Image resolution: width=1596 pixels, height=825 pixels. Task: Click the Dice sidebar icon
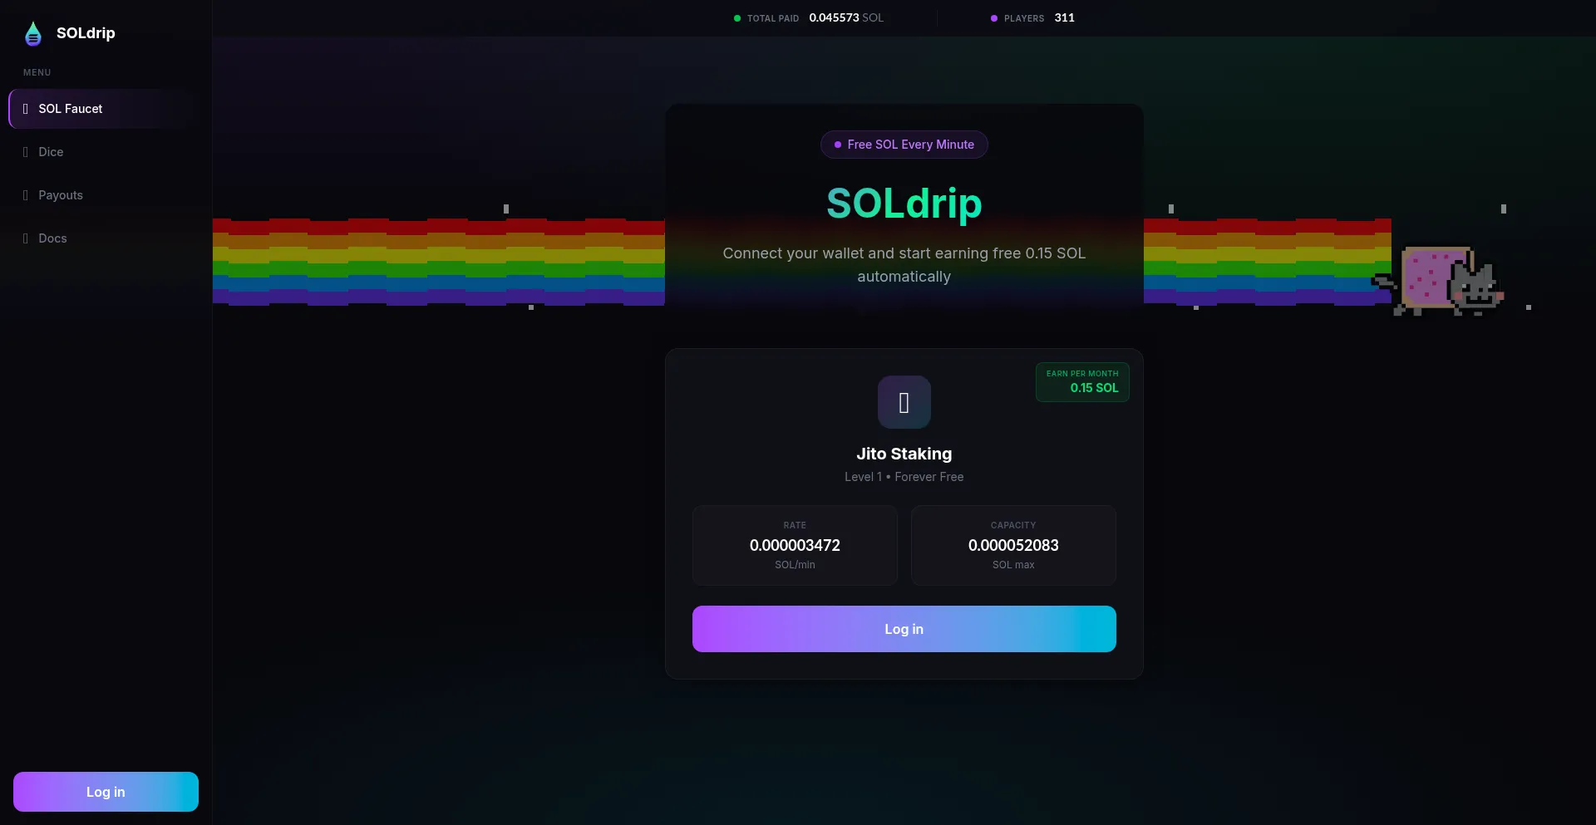pyautogui.click(x=26, y=152)
